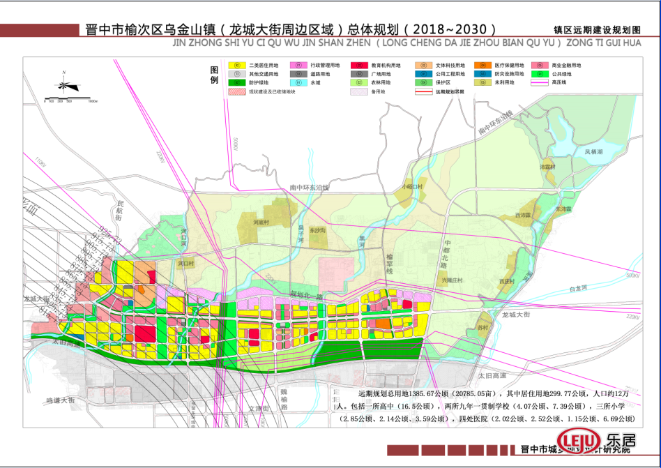Click the 图例 legend heading
Viewport: 661px width, 468px height.
(215, 75)
